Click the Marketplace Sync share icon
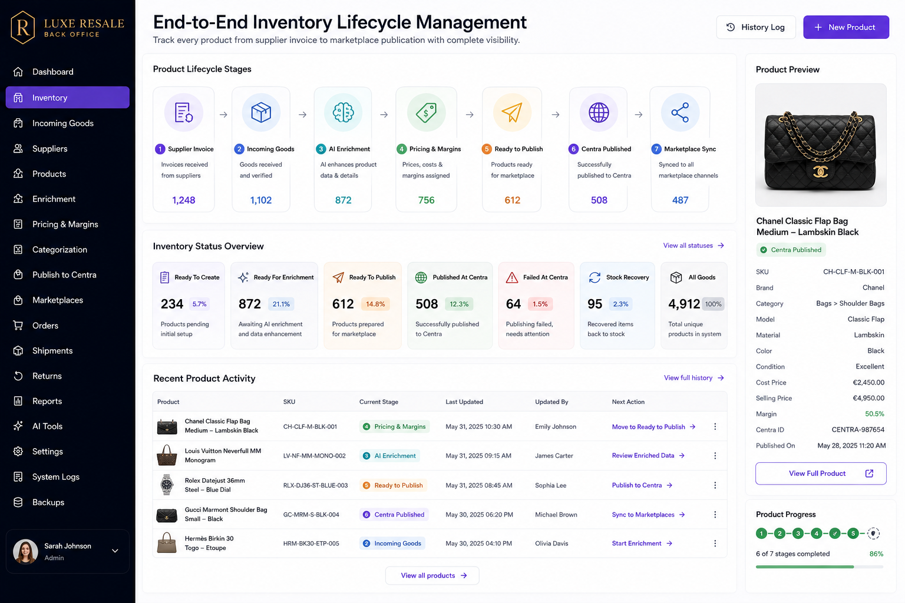The width and height of the screenshot is (905, 603). click(x=680, y=112)
